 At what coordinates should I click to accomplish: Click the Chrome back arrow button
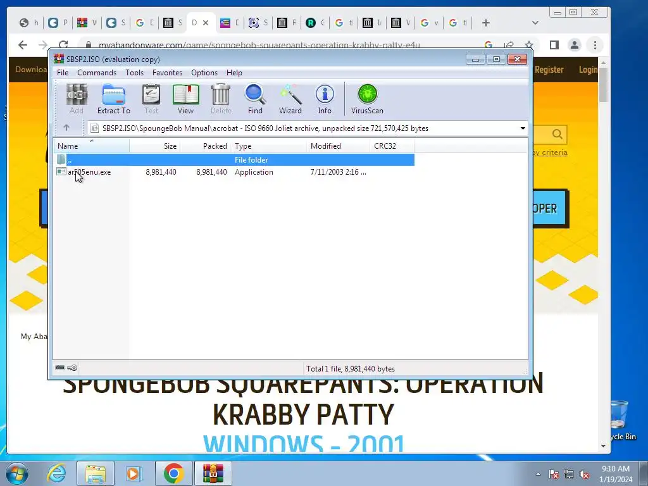(x=23, y=45)
